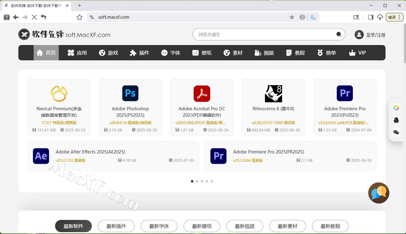This screenshot has height=234, width=406.
Task: Bookmark this page with the address bar star
Action: [x=292, y=17]
